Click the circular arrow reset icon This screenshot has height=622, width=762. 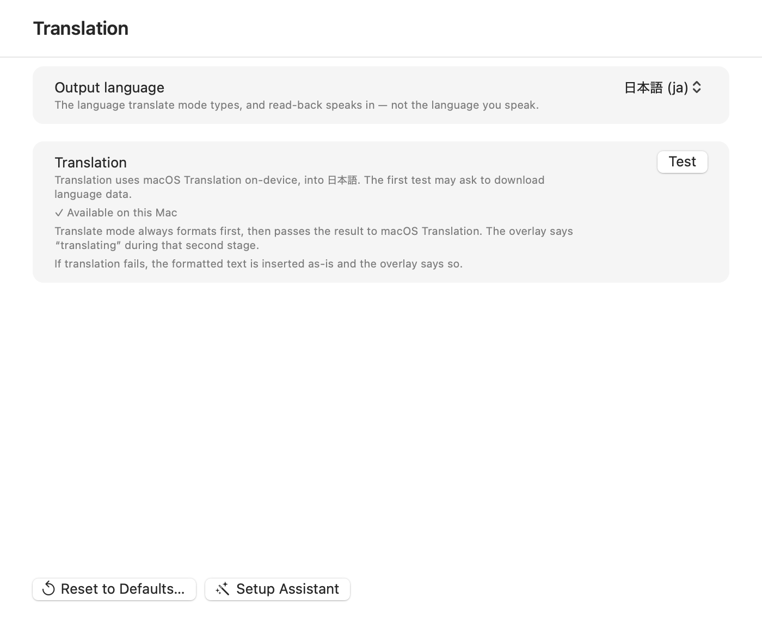tap(48, 589)
